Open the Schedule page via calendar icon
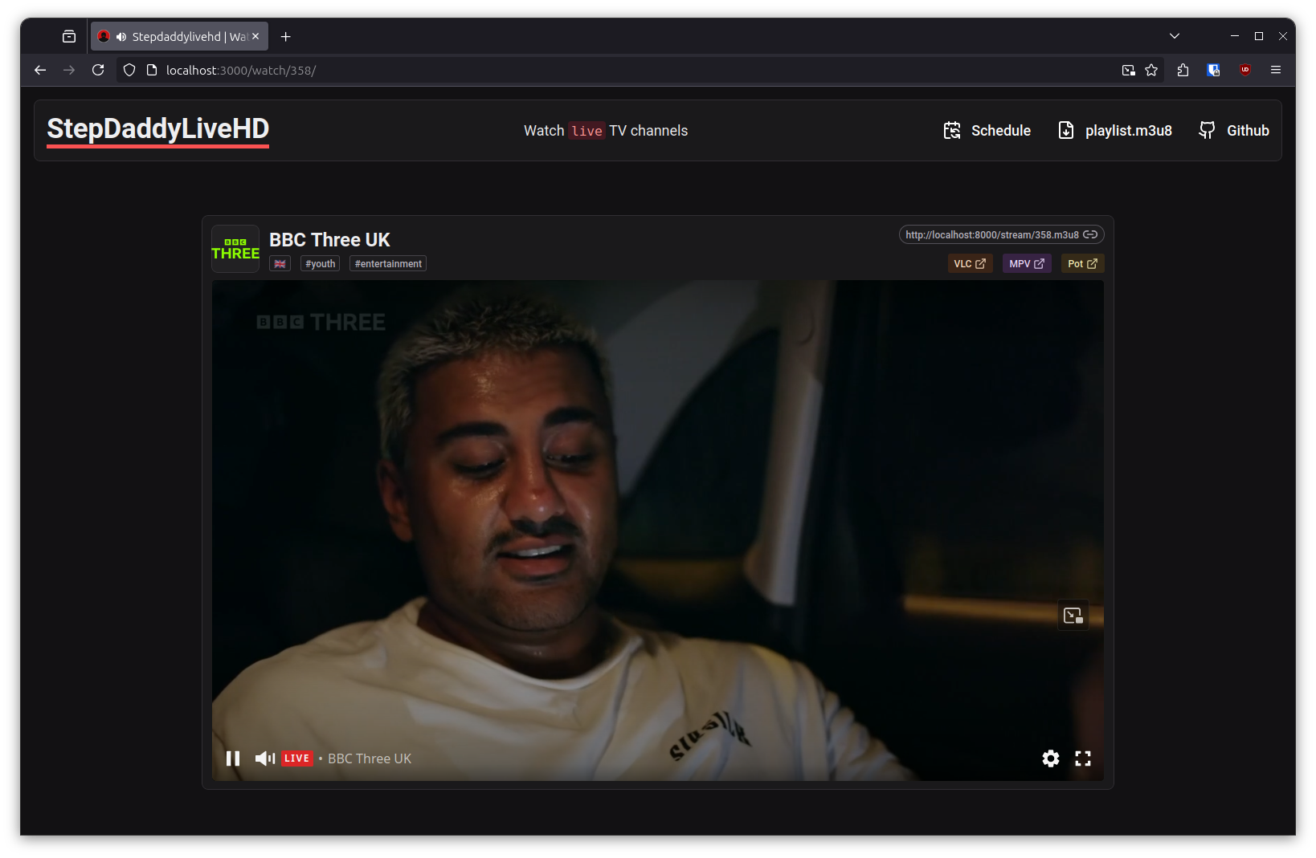 tap(952, 130)
